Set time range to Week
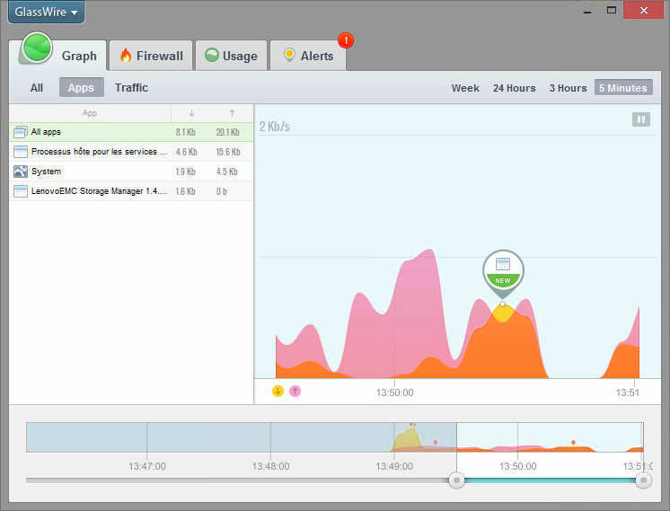This screenshot has width=670, height=511. coord(465,88)
